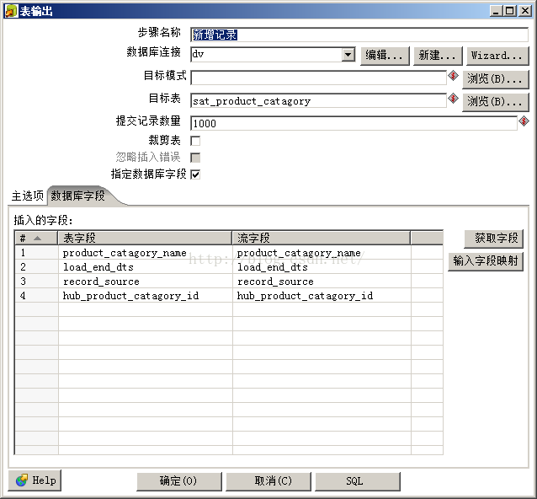Image resolution: width=537 pixels, height=499 pixels.
Task: Click the 编辑... button
Action: click(x=385, y=56)
